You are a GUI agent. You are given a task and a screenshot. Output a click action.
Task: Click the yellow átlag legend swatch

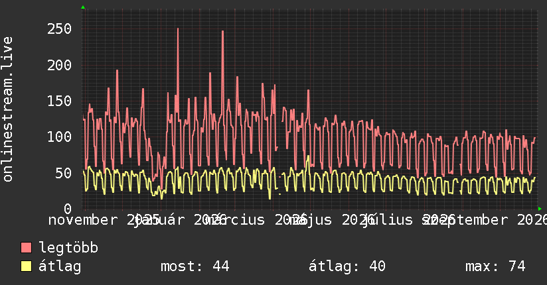point(26,266)
